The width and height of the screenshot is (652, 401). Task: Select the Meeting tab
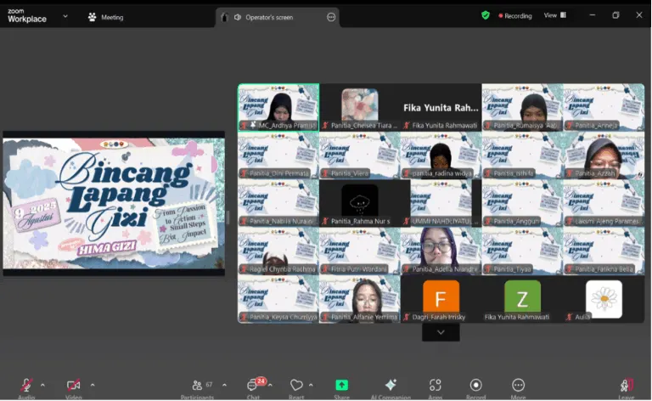[105, 18]
